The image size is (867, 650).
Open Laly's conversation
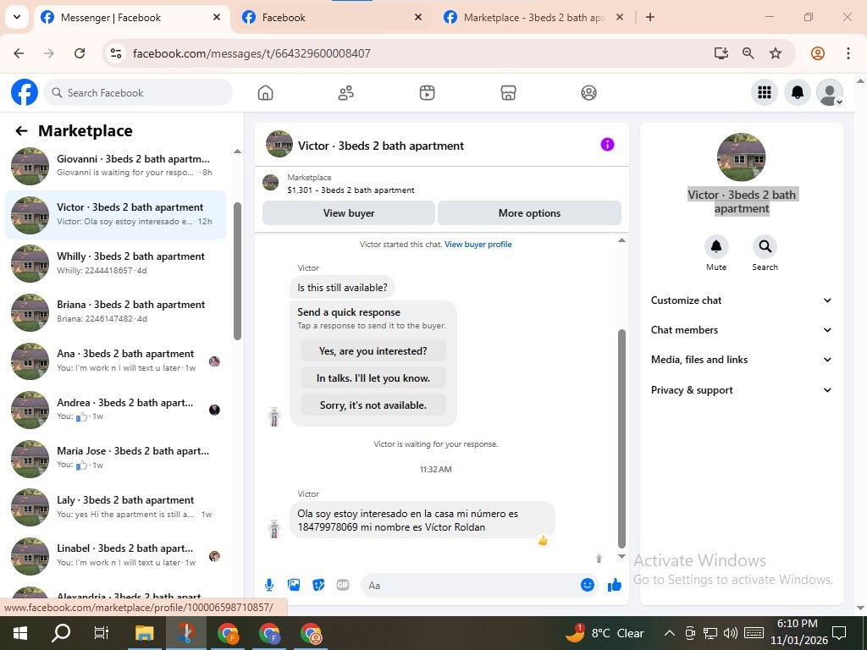coord(115,507)
